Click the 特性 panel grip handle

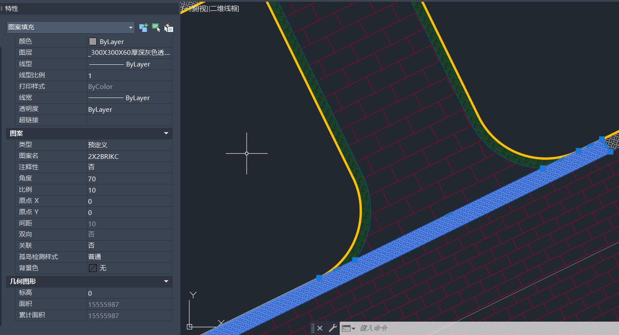click(x=2, y=8)
